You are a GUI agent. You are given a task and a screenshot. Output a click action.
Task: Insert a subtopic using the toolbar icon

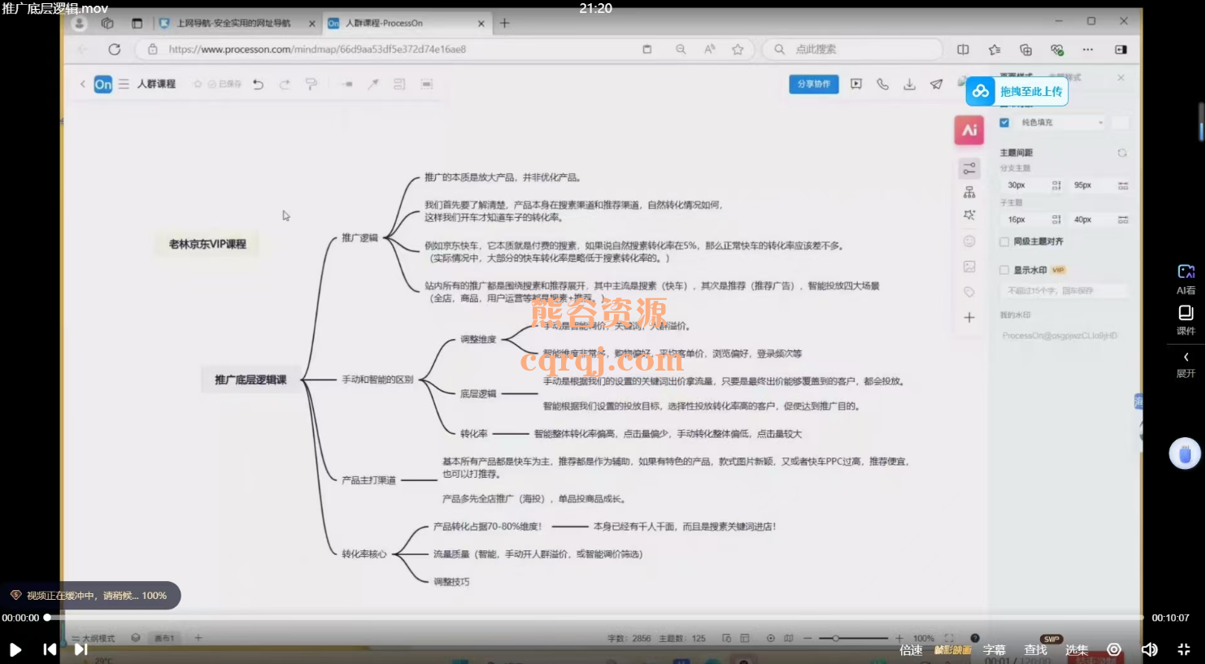coord(347,84)
